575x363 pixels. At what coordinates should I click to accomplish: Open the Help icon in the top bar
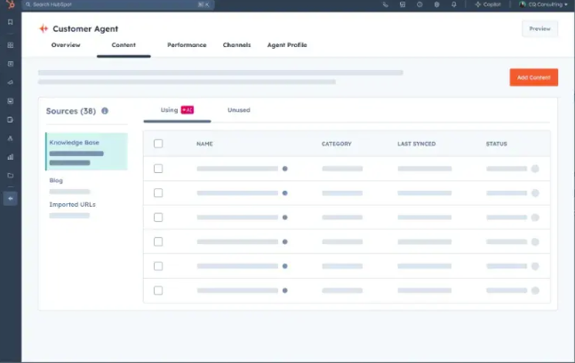tap(419, 4)
